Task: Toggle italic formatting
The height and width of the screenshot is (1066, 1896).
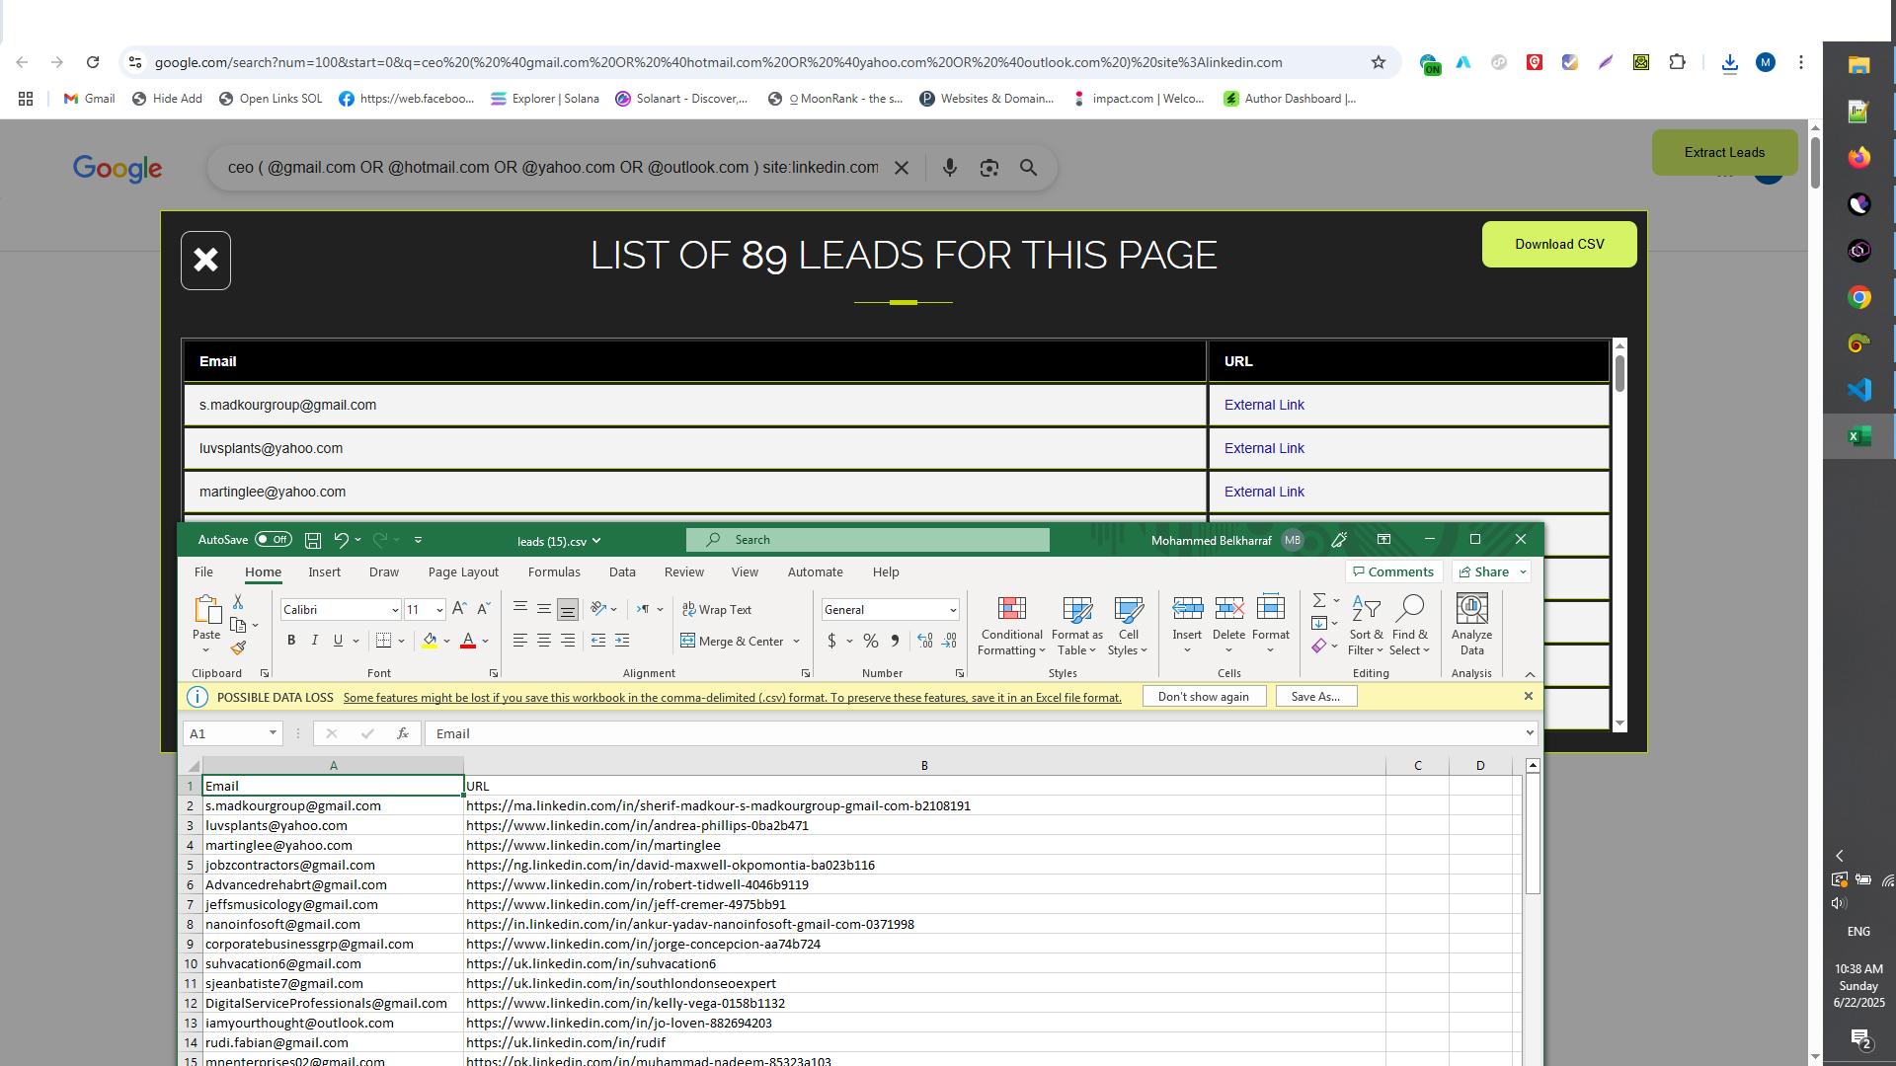Action: [x=315, y=641]
